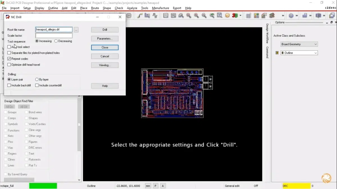
Task: Open the 3D viewer dropdown arrow
Action: point(240,16)
